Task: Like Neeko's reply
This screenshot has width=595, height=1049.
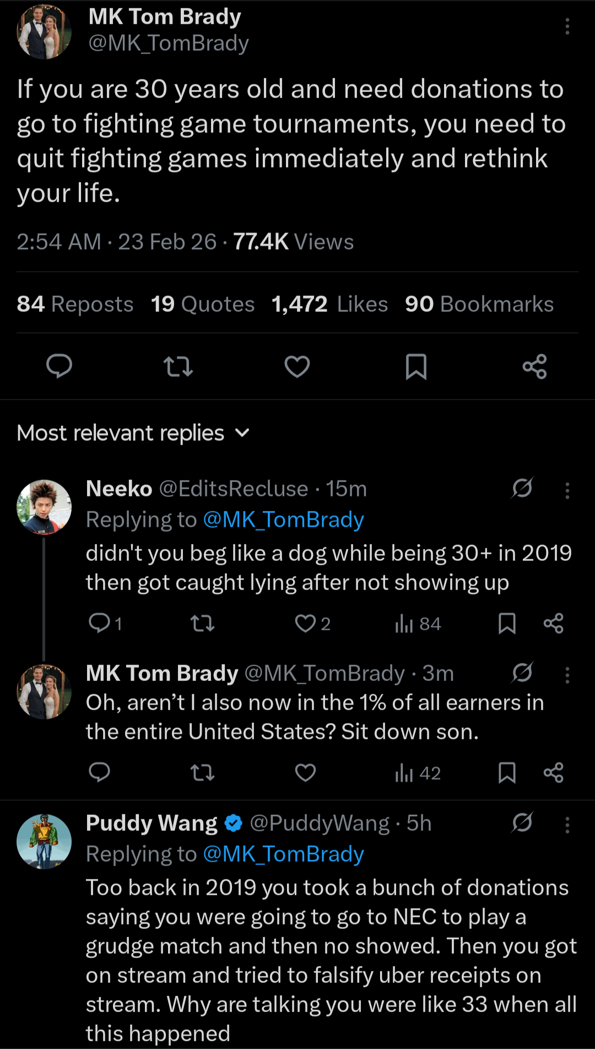Action: 306,624
